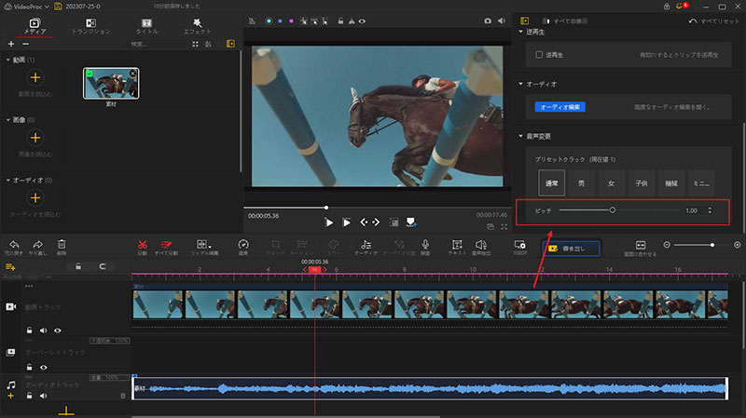Click the zoom-out minus icon on timeline

tap(667, 245)
